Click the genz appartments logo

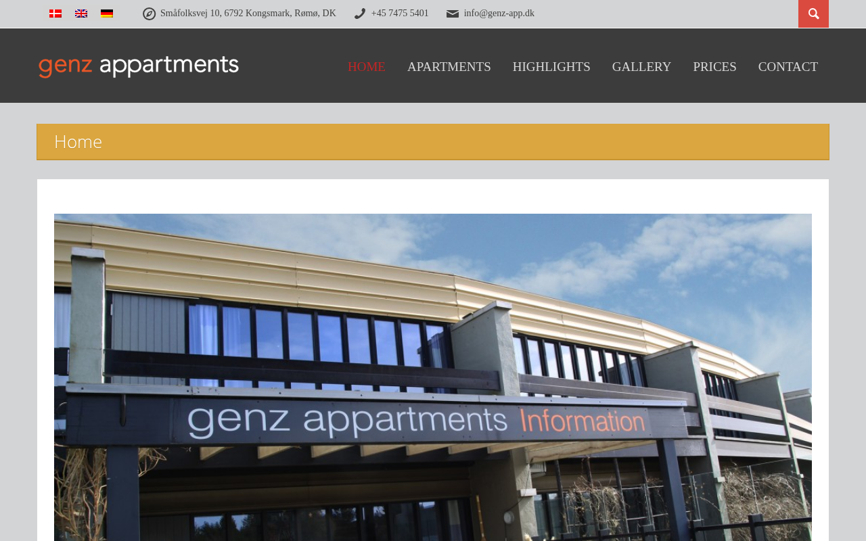pyautogui.click(x=139, y=66)
